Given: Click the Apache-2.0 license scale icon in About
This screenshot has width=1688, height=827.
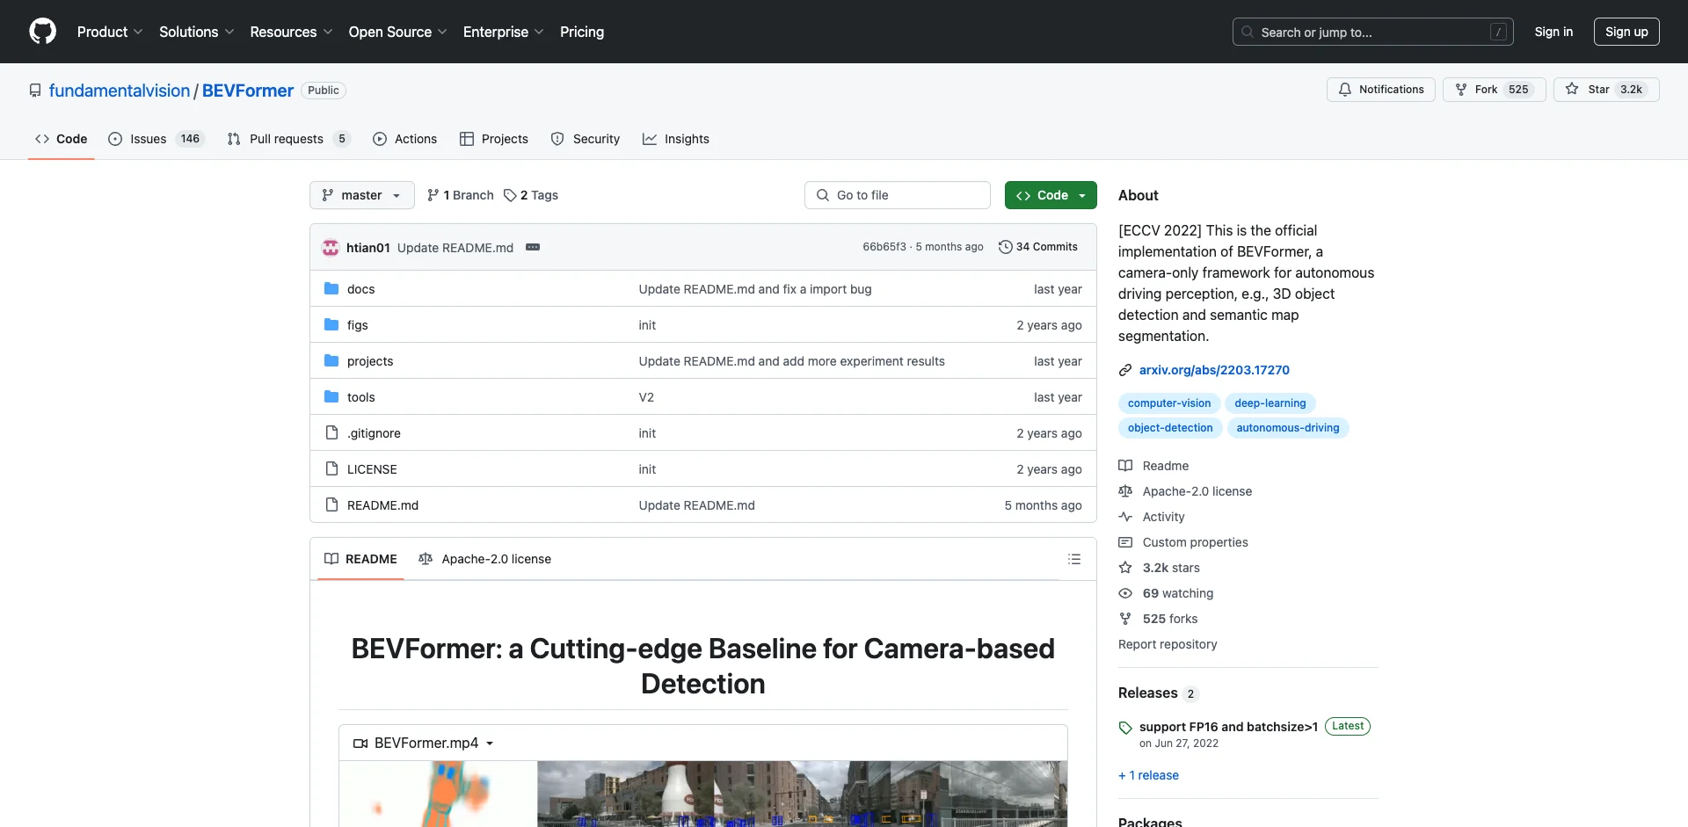Looking at the screenshot, I should point(1125,491).
